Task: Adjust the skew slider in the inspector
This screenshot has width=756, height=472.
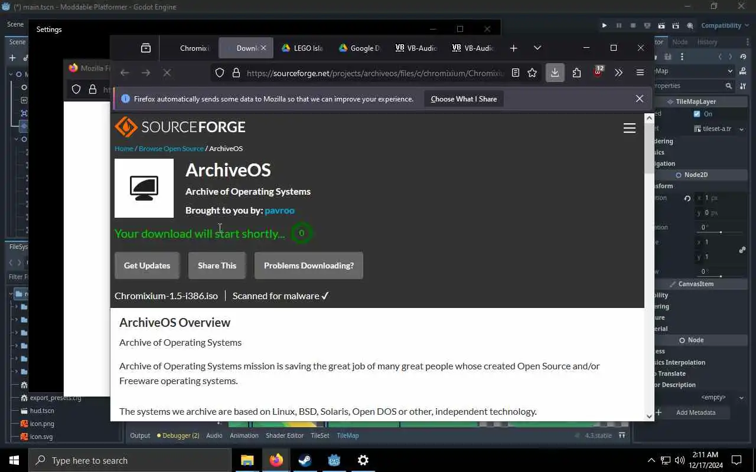Action: click(x=721, y=276)
